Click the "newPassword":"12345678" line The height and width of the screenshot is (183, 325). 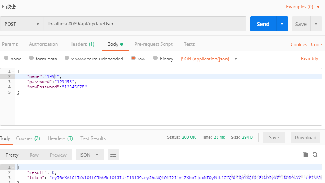click(x=57, y=87)
